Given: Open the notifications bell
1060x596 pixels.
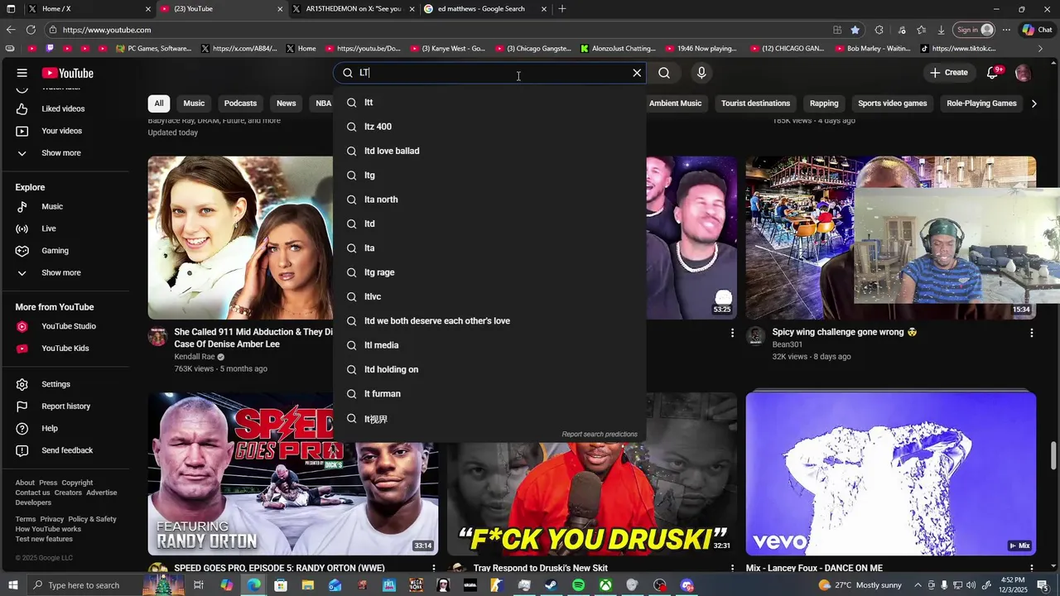Looking at the screenshot, I should (x=992, y=73).
